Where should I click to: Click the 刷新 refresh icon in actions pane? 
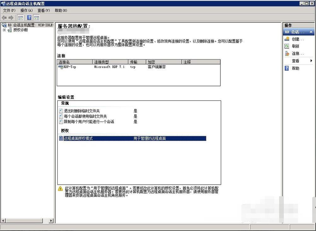click(287, 46)
